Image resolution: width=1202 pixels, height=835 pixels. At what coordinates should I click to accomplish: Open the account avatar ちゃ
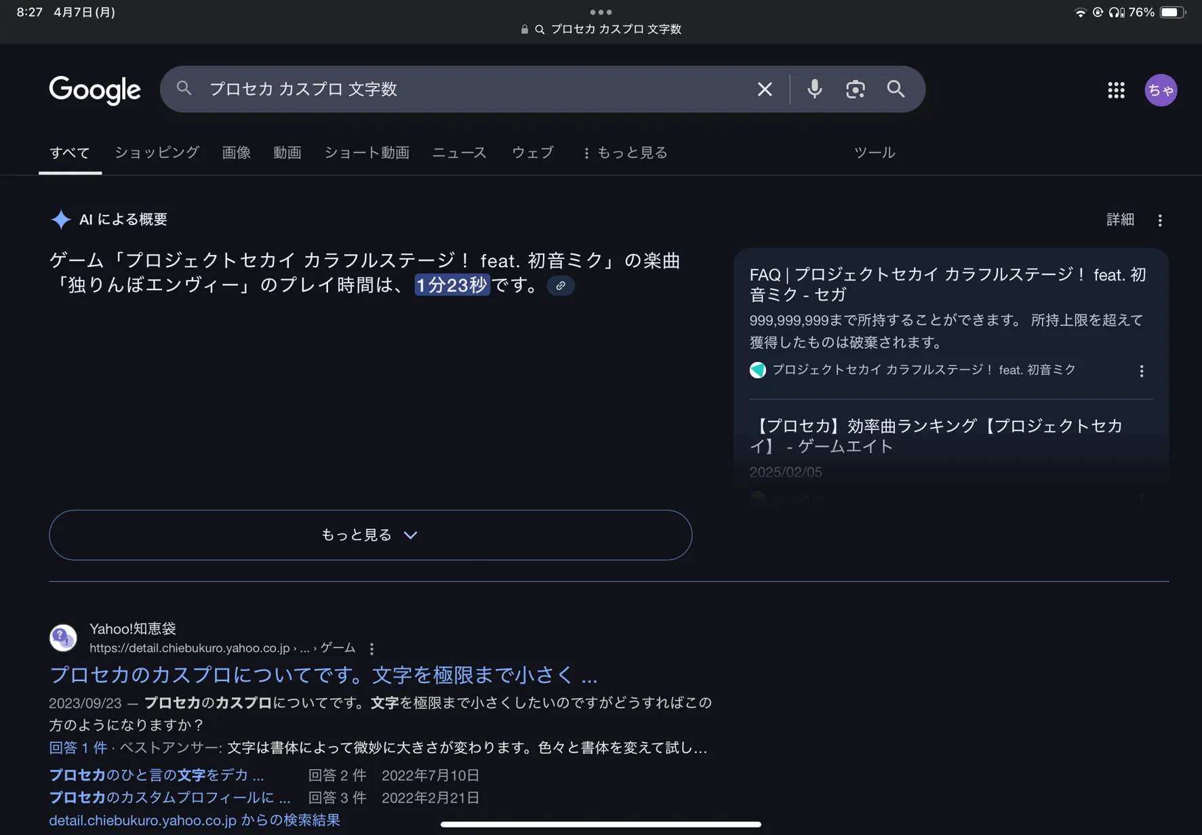(1161, 90)
